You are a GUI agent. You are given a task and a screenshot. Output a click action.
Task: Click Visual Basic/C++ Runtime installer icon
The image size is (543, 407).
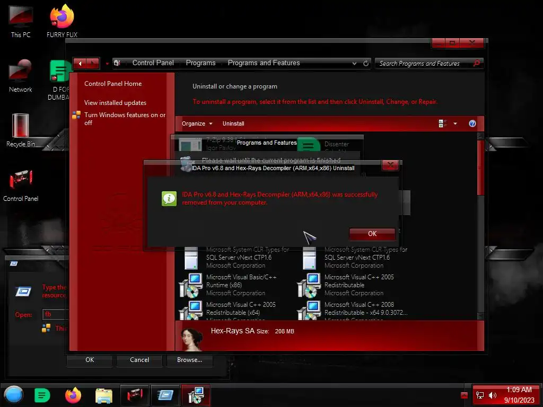point(190,286)
